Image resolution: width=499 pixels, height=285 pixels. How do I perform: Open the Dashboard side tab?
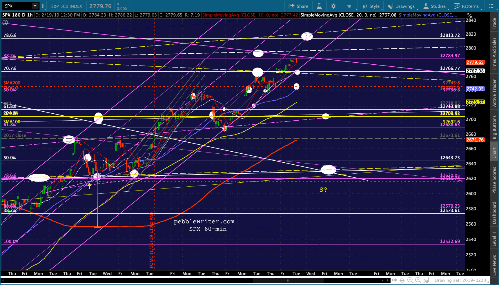click(x=494, y=213)
